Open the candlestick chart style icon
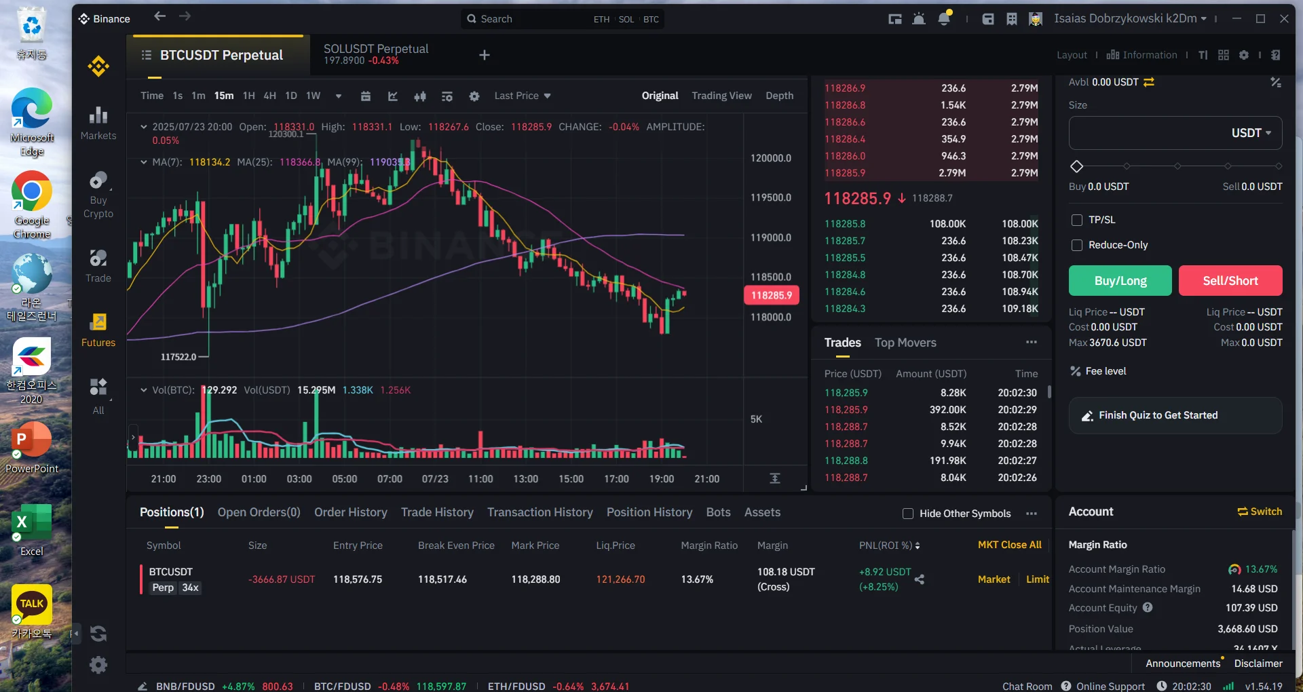The width and height of the screenshot is (1303, 692). click(x=420, y=96)
